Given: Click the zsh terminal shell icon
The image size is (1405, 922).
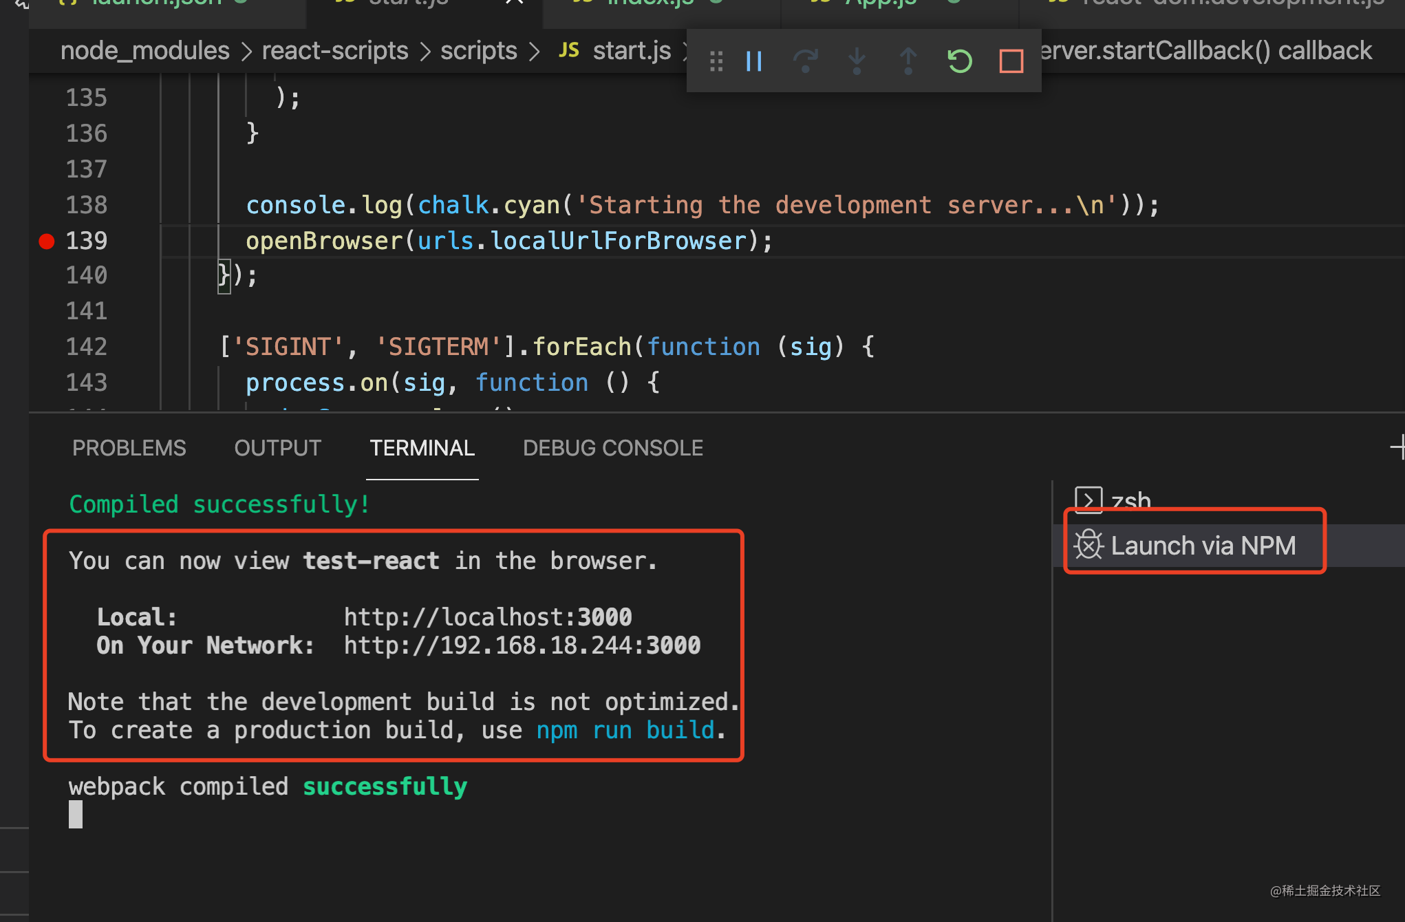Looking at the screenshot, I should pos(1088,500).
